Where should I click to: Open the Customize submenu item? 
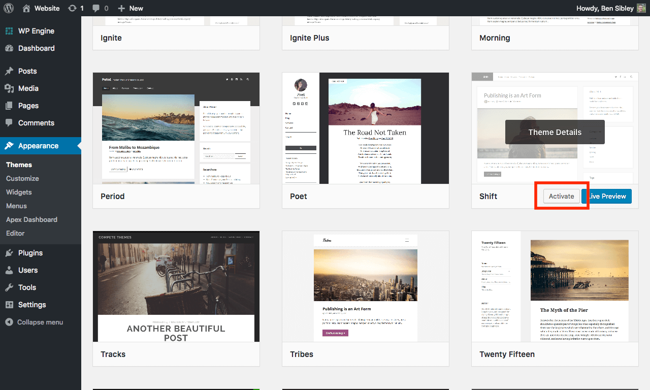pos(22,178)
